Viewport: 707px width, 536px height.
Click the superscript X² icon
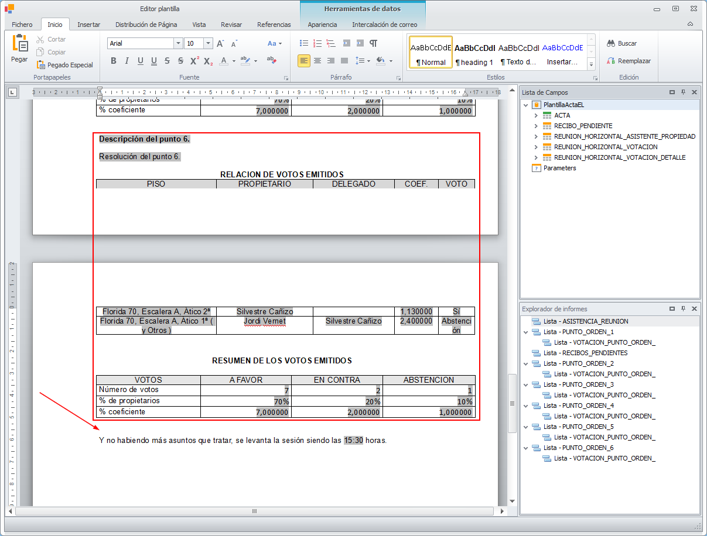coord(194,61)
